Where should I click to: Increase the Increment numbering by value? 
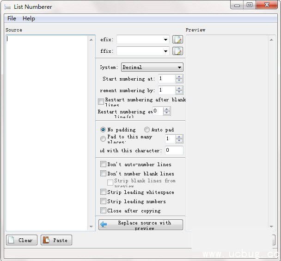click(x=179, y=88)
